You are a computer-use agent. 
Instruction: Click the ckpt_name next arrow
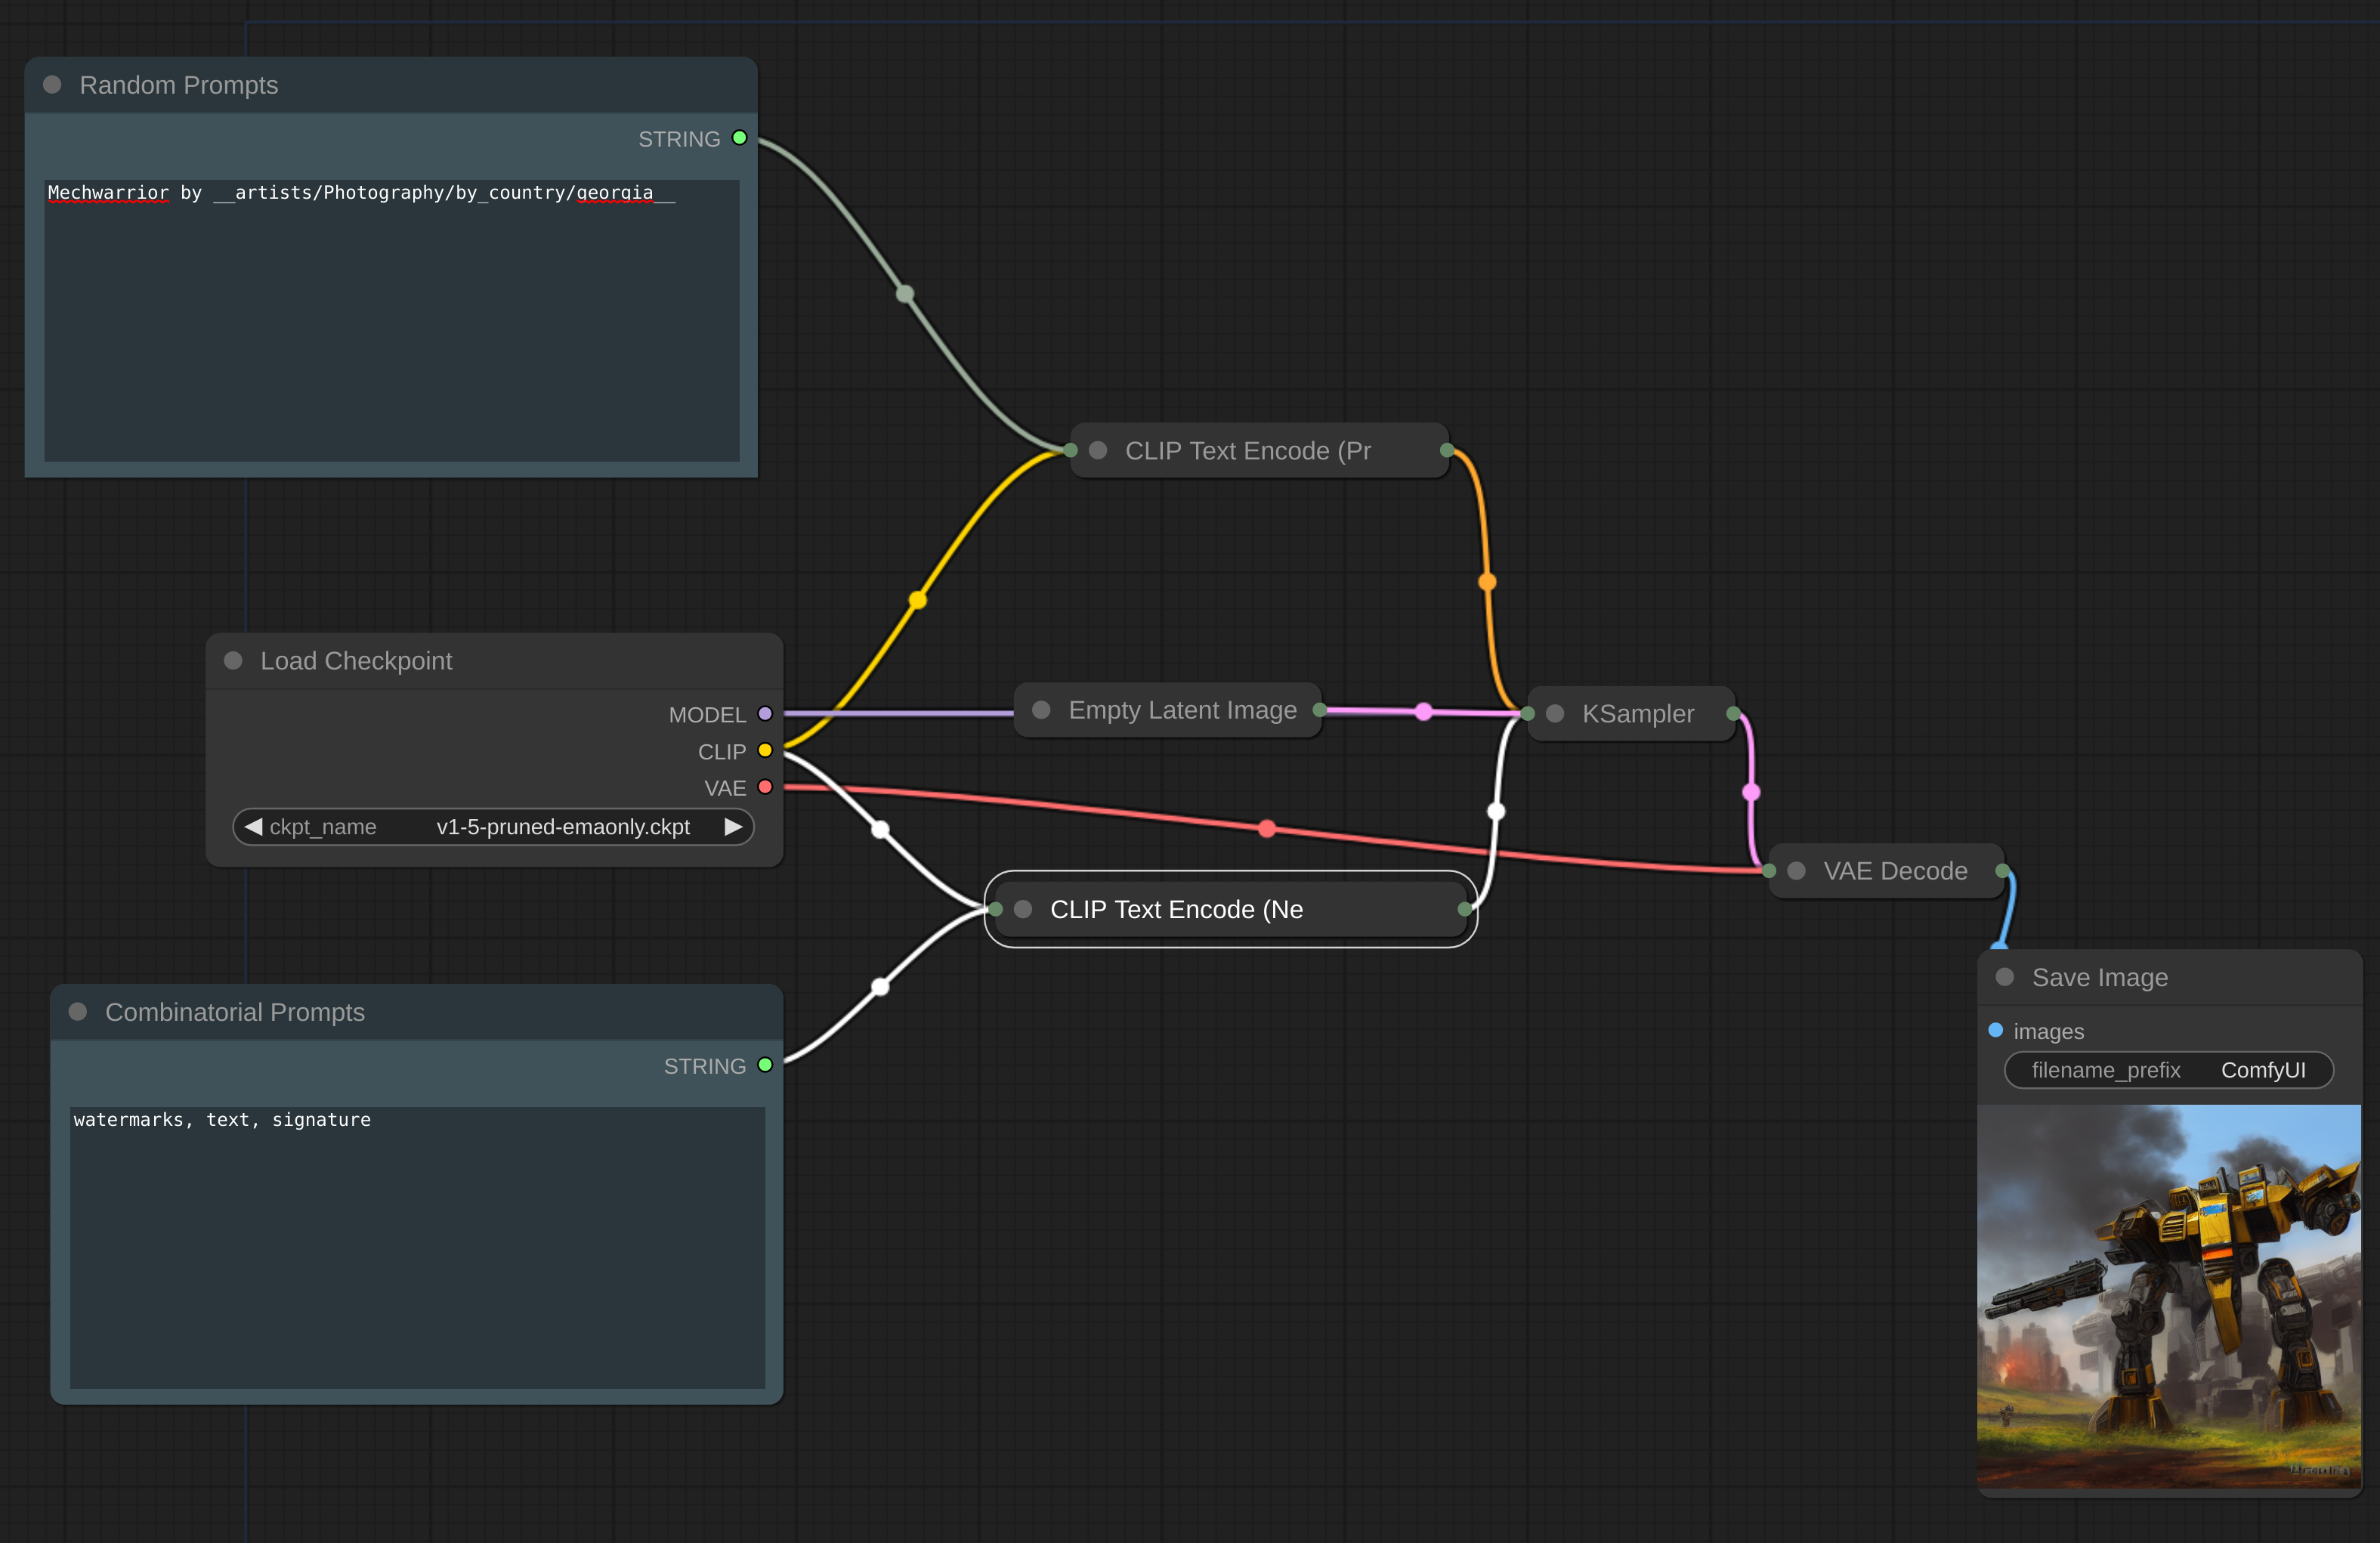click(x=733, y=827)
